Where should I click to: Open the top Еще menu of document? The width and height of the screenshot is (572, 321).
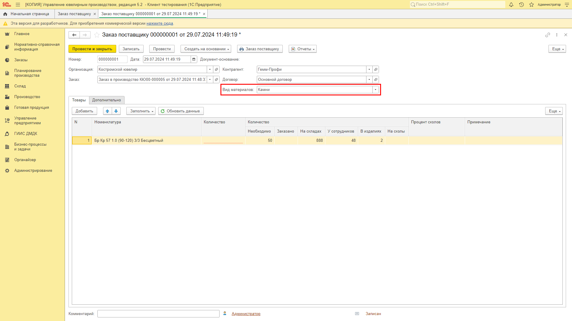pyautogui.click(x=557, y=49)
